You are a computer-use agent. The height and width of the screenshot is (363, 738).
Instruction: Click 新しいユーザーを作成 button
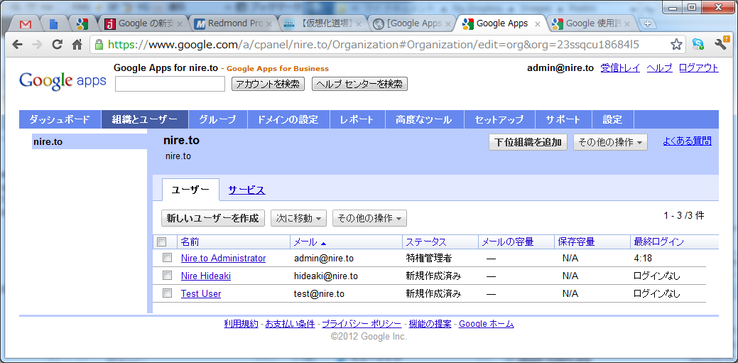coord(213,218)
